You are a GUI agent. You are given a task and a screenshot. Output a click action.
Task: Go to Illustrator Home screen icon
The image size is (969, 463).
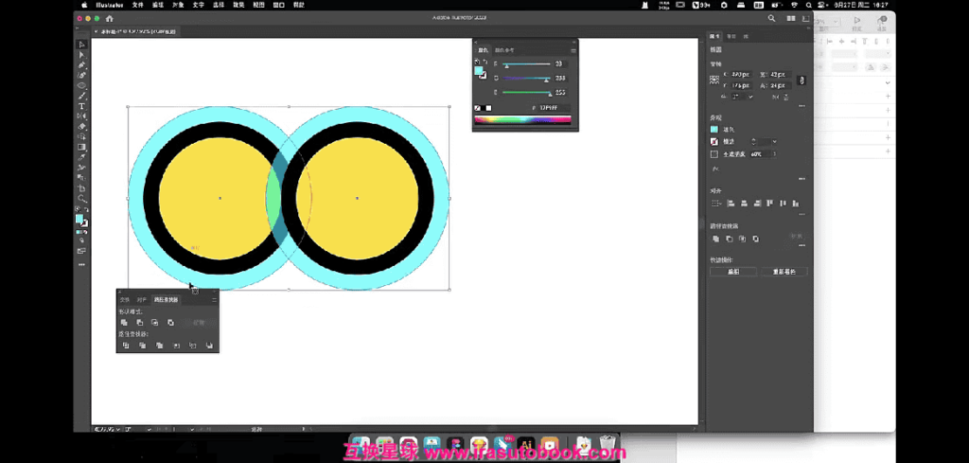pyautogui.click(x=110, y=19)
